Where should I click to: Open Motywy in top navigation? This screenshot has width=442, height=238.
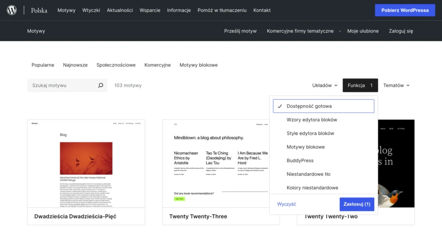[x=66, y=10]
